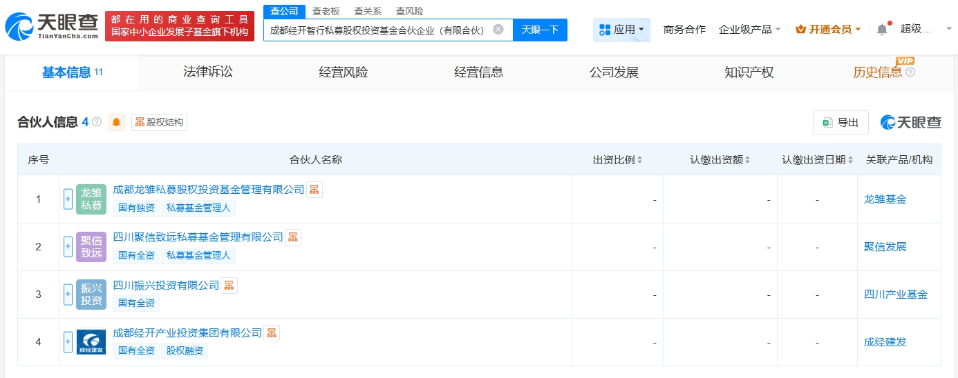This screenshot has height=378, width=958.
Task: Switch to the 法律诉讼 tab
Action: 208,72
